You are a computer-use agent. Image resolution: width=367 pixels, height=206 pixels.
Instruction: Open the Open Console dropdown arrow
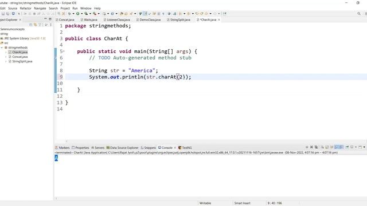pos(364,147)
